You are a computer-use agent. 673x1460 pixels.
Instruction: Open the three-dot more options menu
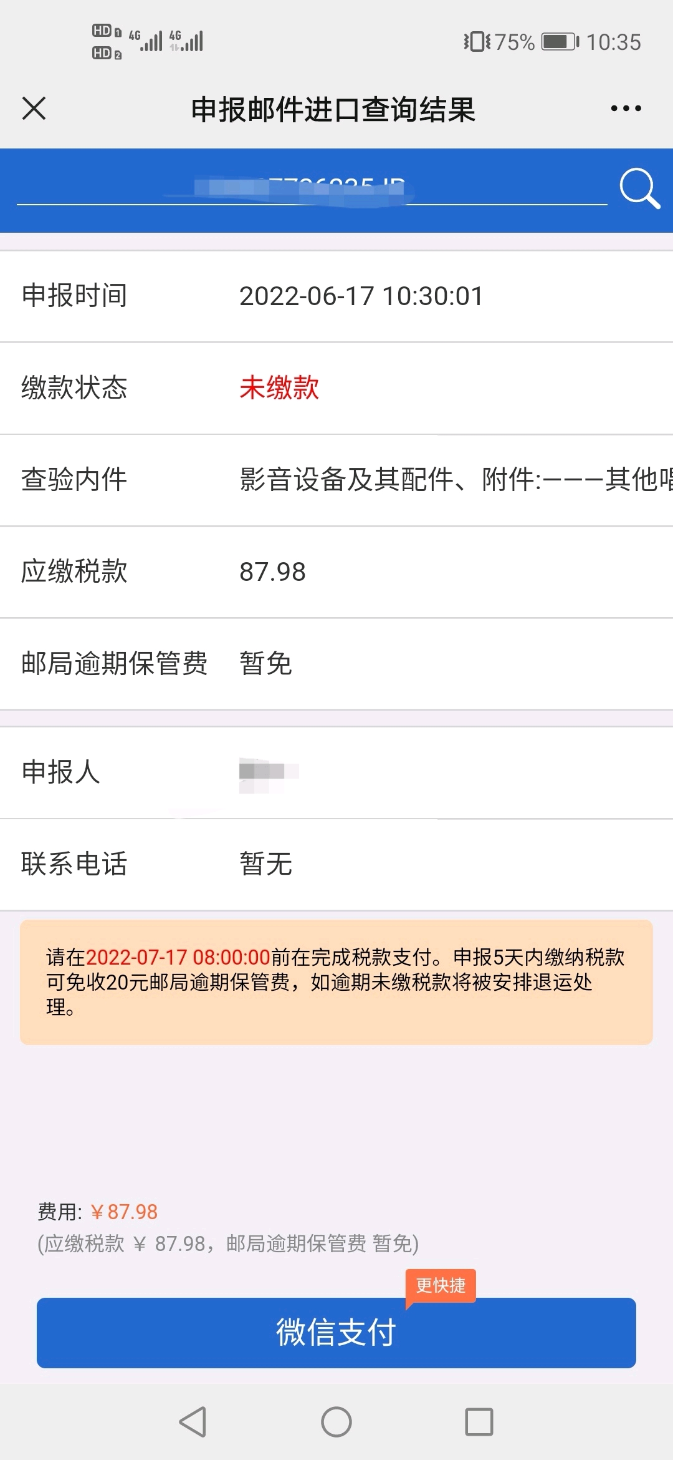[626, 109]
